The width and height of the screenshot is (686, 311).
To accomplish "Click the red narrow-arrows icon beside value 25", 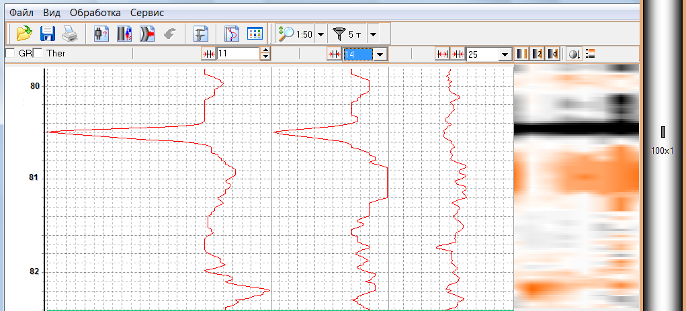I will click(x=458, y=54).
